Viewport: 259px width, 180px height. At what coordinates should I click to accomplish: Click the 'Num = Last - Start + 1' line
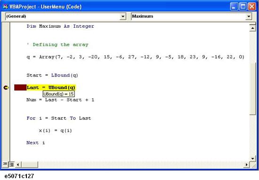[60, 100]
